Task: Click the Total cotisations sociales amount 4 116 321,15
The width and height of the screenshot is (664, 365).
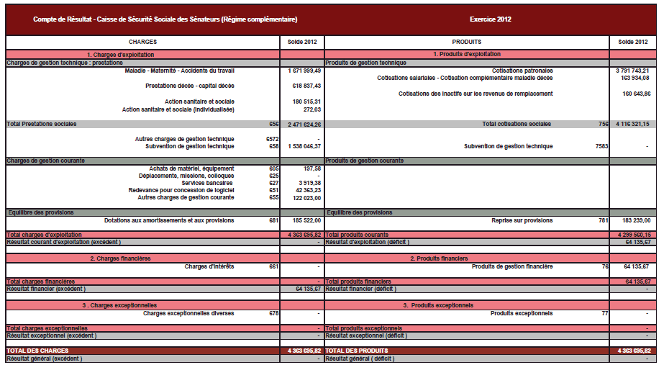Action: pos(632,124)
